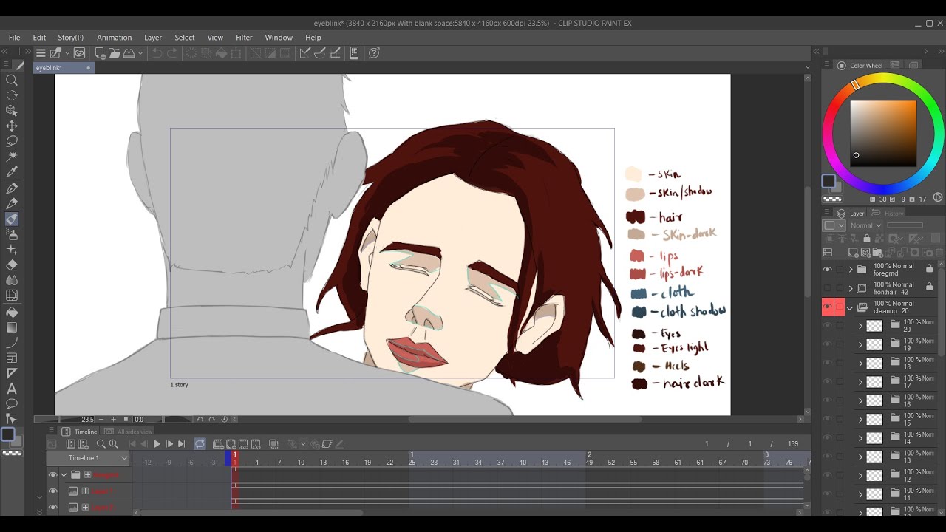
Task: Open the File menu
Action: click(14, 38)
